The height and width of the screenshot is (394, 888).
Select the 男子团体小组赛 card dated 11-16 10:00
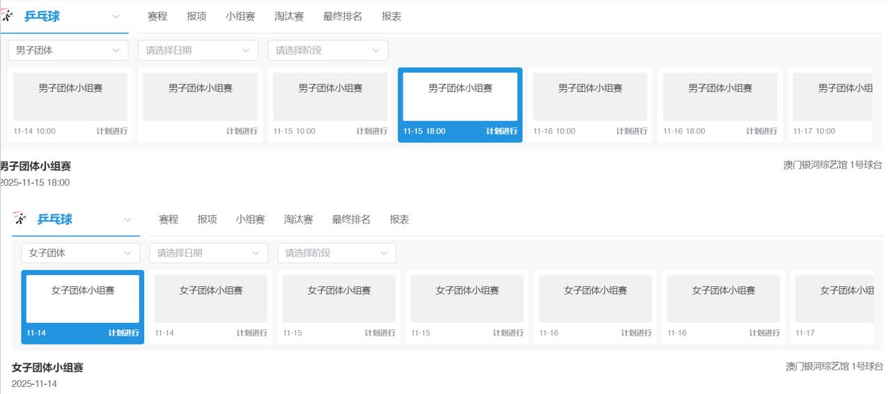[x=590, y=105]
